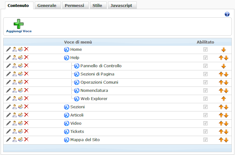
Task: Click the Voce di menù column header
Action: [x=78, y=42]
